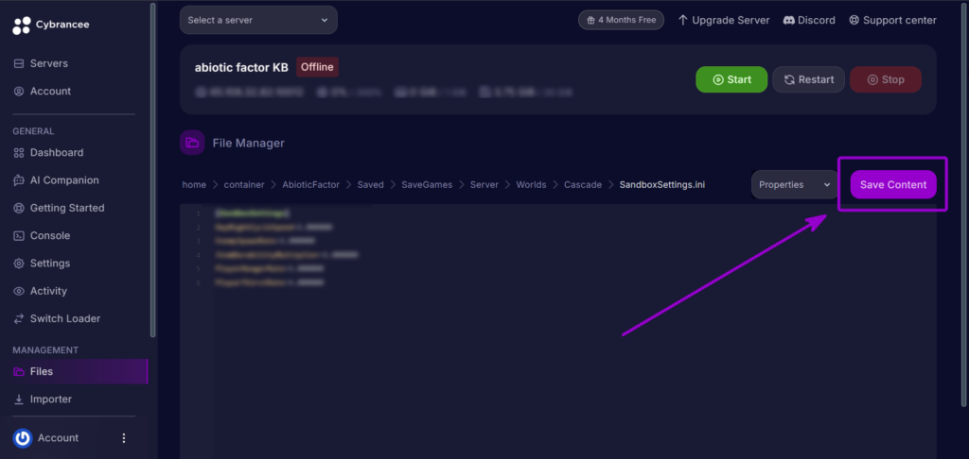Image resolution: width=969 pixels, height=459 pixels.
Task: Go to Saved folder in breadcrumb
Action: (x=370, y=184)
